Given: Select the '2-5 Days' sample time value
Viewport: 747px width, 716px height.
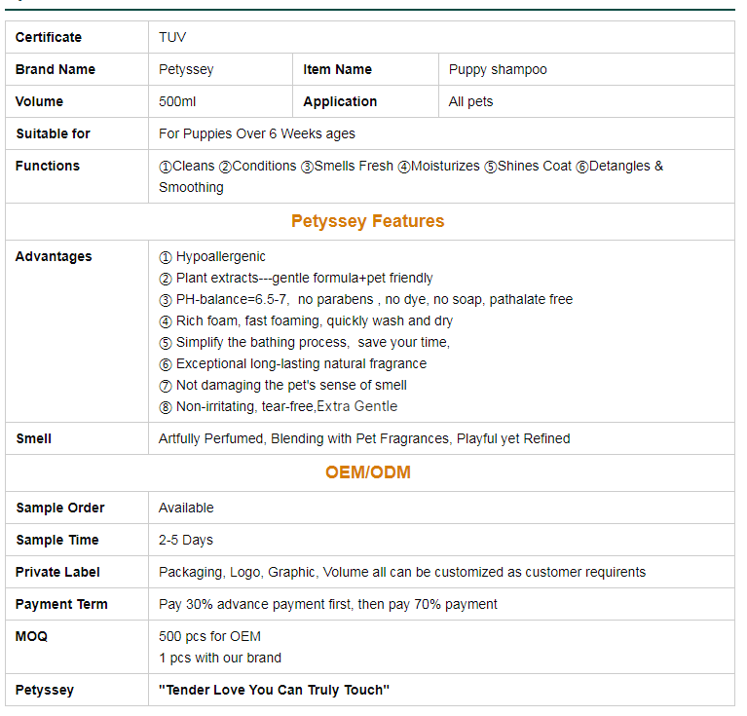Looking at the screenshot, I should click(186, 540).
